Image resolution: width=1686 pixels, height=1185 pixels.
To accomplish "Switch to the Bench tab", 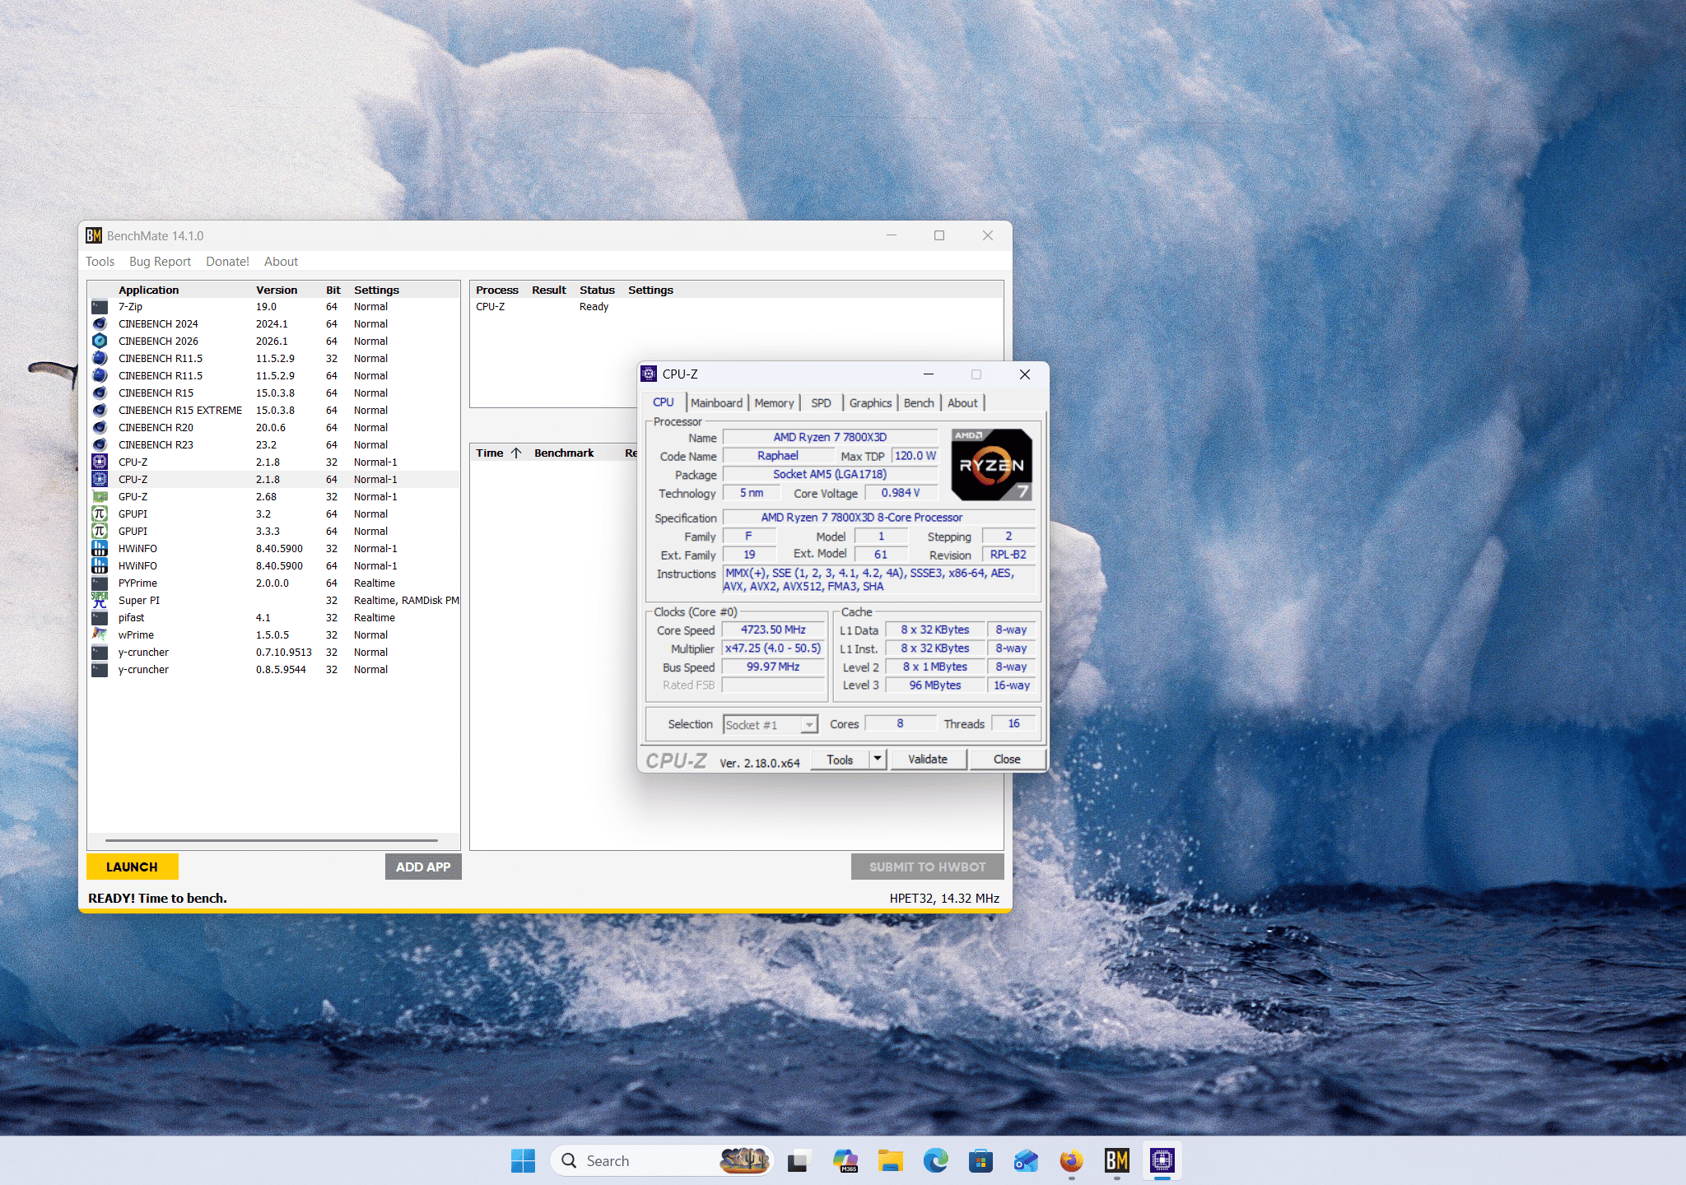I will (x=919, y=402).
